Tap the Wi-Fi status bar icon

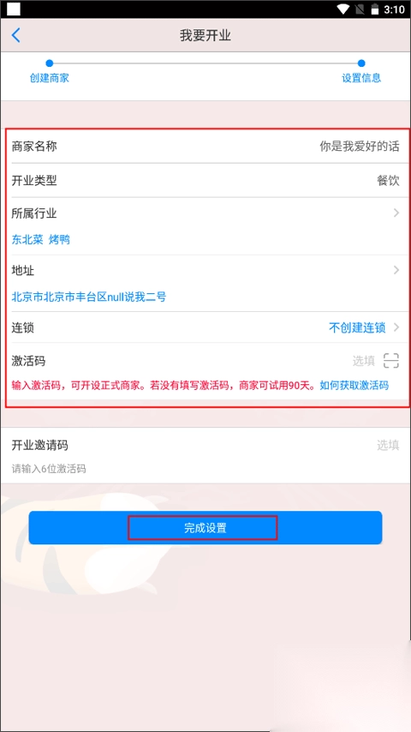point(344,9)
